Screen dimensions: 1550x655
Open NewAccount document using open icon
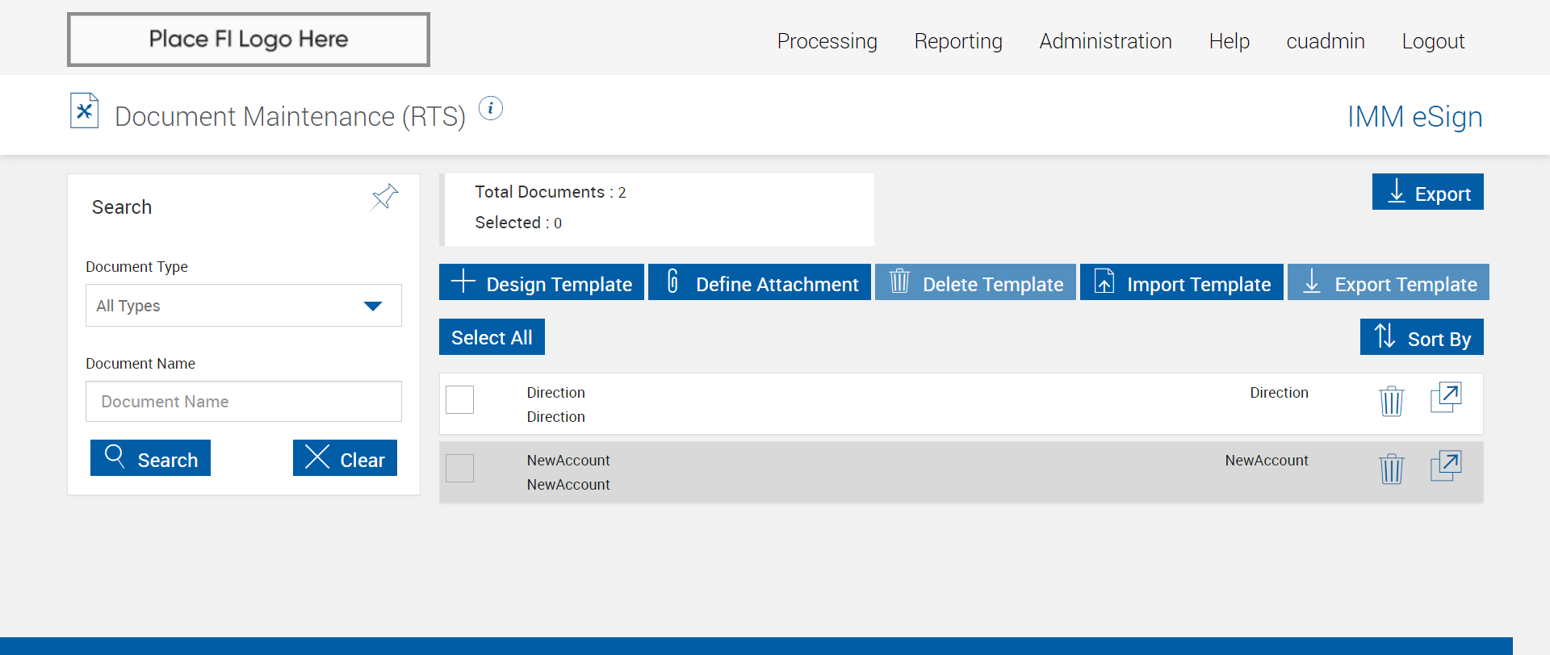[x=1446, y=466]
